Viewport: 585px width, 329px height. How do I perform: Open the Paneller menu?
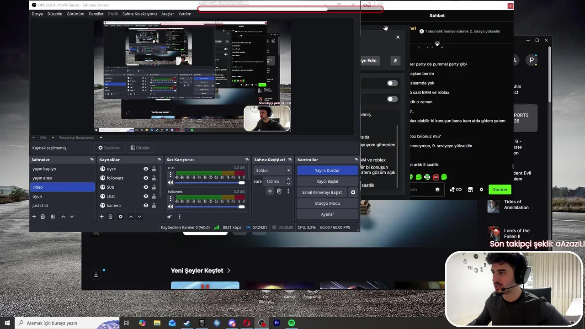pos(96,14)
